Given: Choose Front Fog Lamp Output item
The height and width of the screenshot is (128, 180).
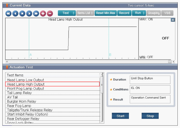Looking at the screenshot, I should pyautogui.click(x=26, y=89).
